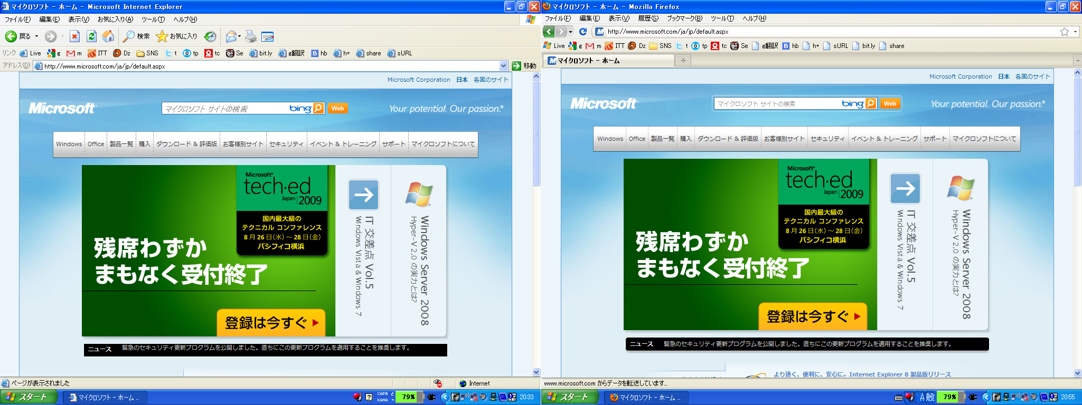Image resolution: width=1082 pixels, height=405 pixels.
Task: Open the list-all-tabs dropdown in Firefox tab bar
Action: point(1078,61)
